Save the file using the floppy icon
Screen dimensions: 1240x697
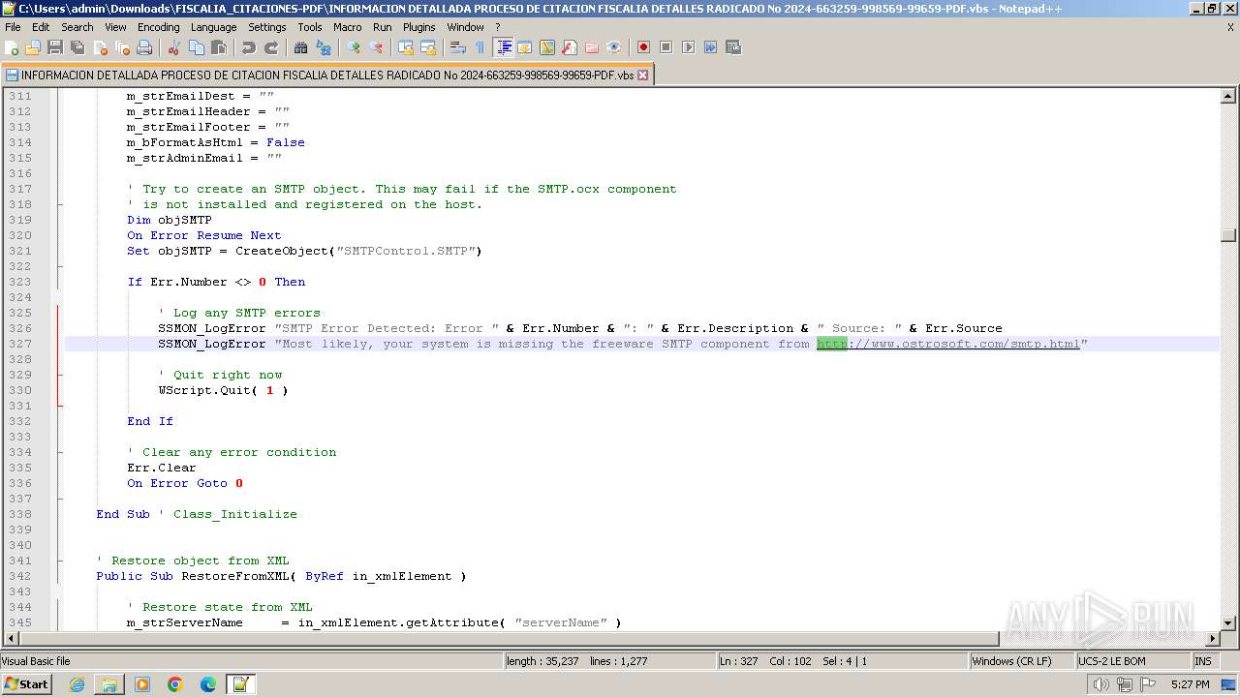coord(55,47)
